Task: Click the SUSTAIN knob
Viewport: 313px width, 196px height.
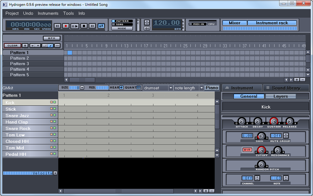Action: coord(274,121)
